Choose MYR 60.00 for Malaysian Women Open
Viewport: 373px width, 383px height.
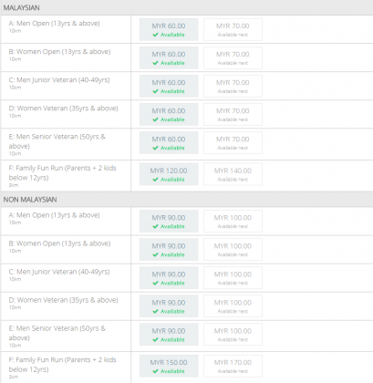(x=169, y=57)
